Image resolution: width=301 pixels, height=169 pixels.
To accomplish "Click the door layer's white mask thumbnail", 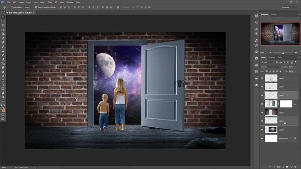I will point(286,104).
